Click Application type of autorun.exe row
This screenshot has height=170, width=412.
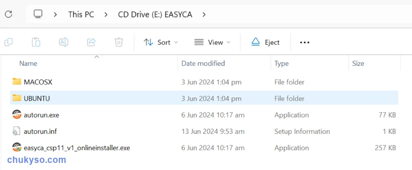(x=292, y=115)
